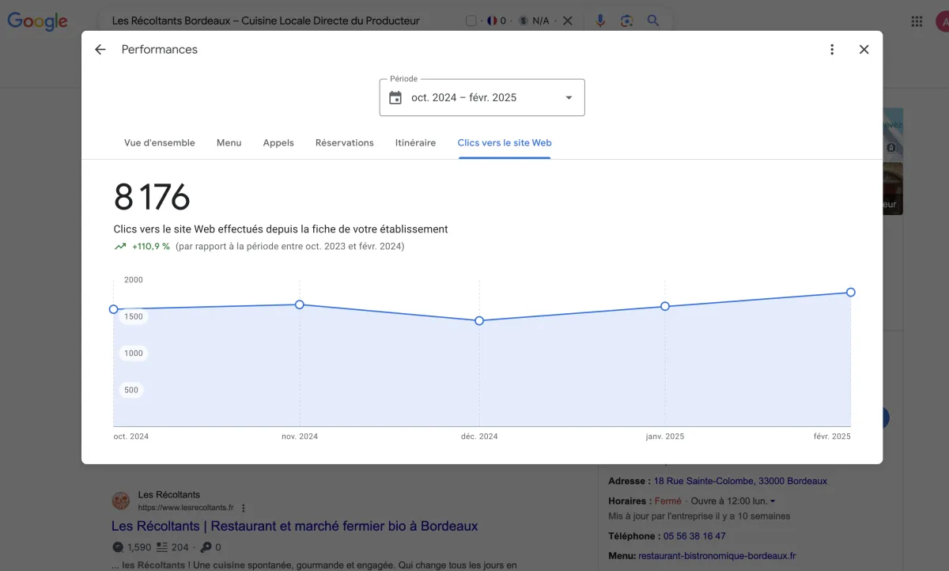Open the address 18 Rue Sainte-Colombe link

740,481
